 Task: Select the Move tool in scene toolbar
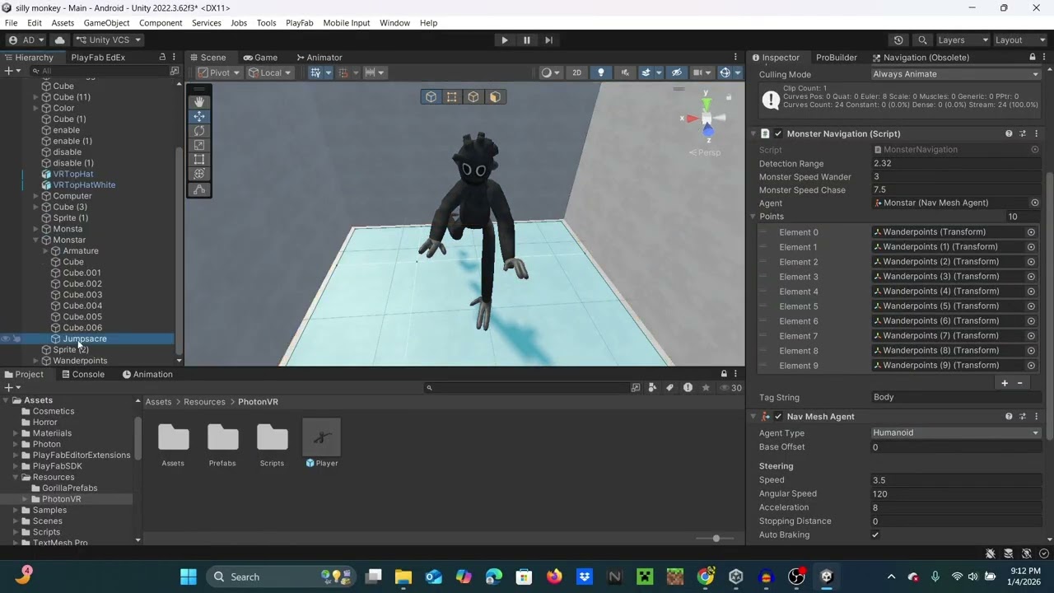[x=199, y=116]
